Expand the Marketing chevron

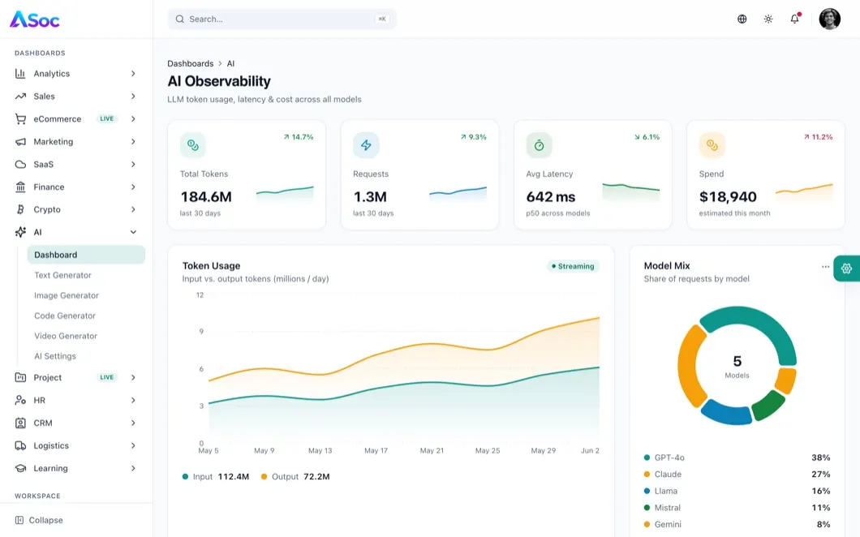click(x=133, y=141)
